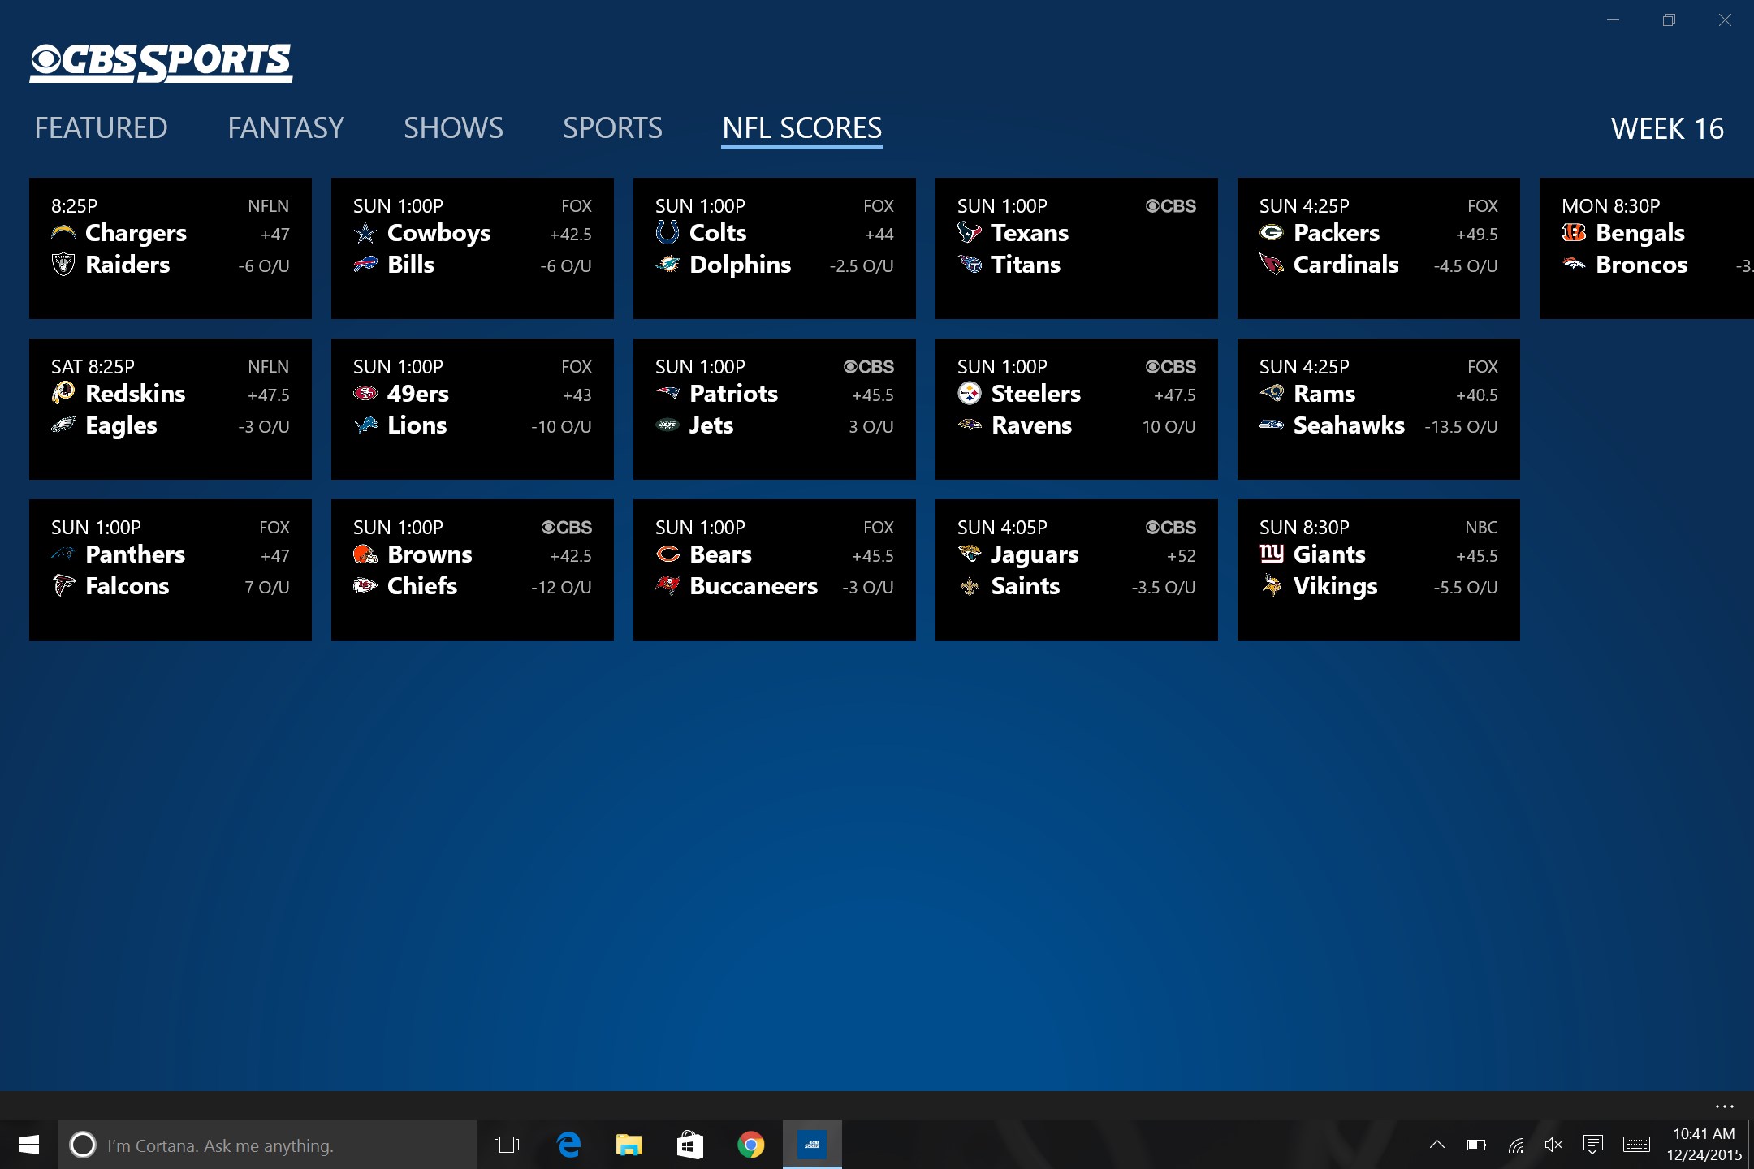Click the Cowboys star team logo

point(365,234)
